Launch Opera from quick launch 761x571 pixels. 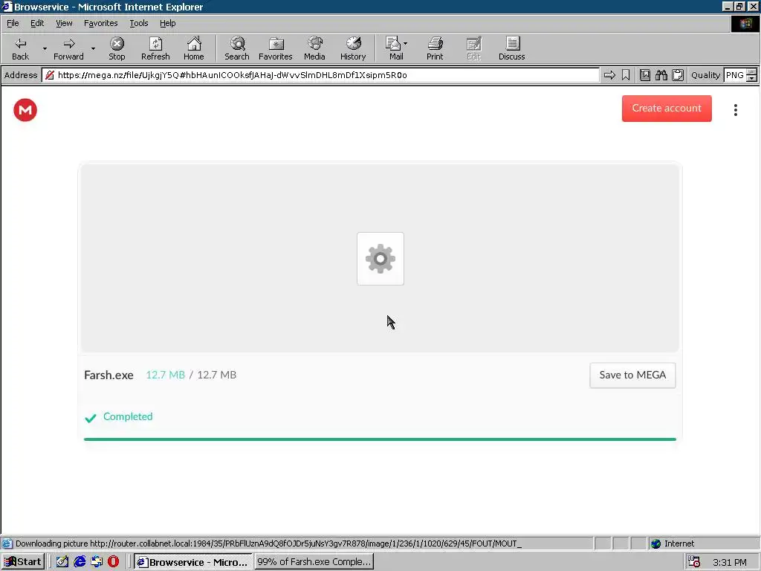pos(114,562)
